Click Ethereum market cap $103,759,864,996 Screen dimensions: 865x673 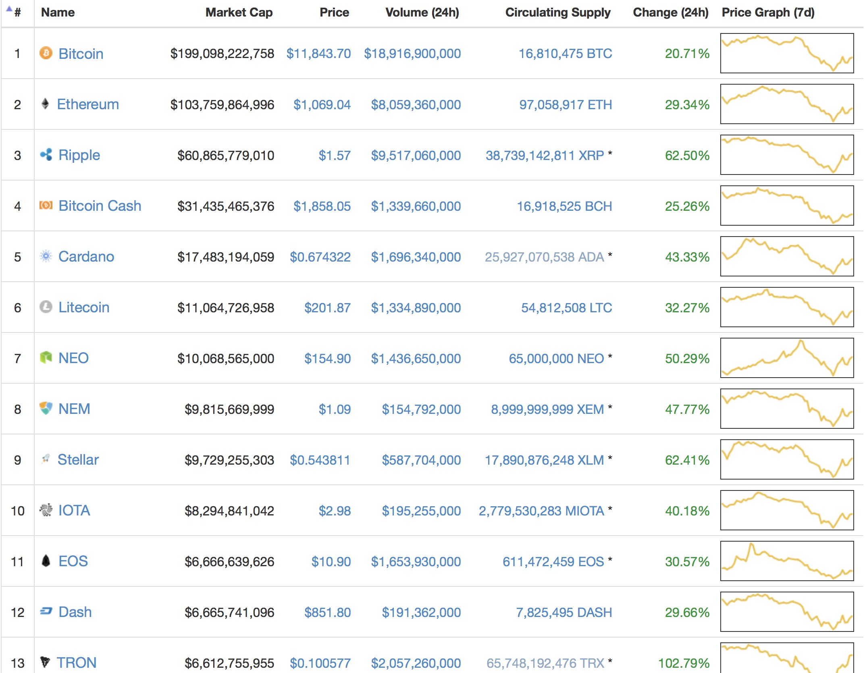point(222,105)
